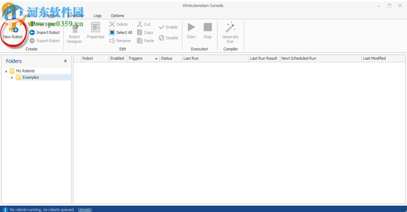Sort by Enabled column header
407x212 pixels.
(x=118, y=58)
